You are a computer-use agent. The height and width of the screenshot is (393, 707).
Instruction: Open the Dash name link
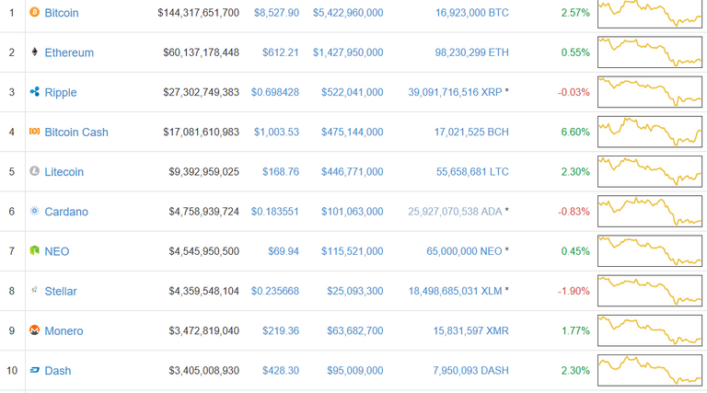pos(58,371)
